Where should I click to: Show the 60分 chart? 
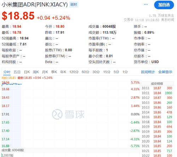[x=85, y=72]
